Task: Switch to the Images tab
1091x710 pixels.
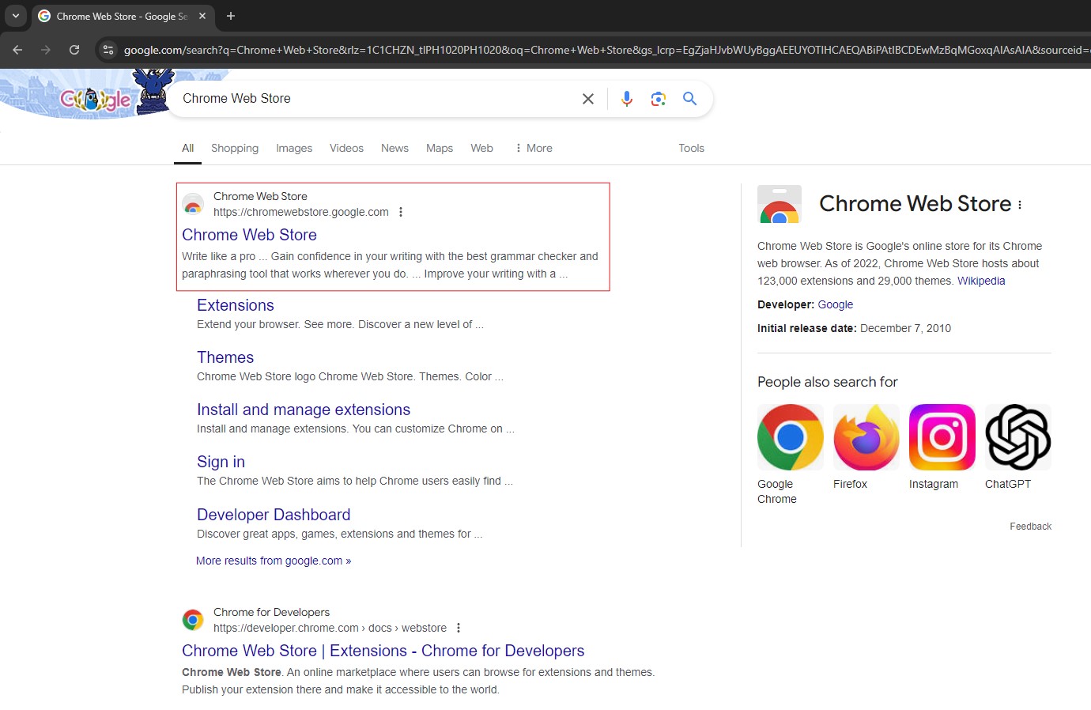Action: 294,148
